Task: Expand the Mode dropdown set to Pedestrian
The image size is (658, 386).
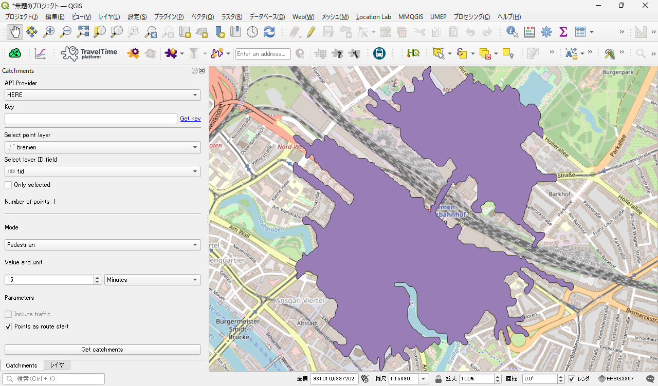Action: tap(102, 245)
